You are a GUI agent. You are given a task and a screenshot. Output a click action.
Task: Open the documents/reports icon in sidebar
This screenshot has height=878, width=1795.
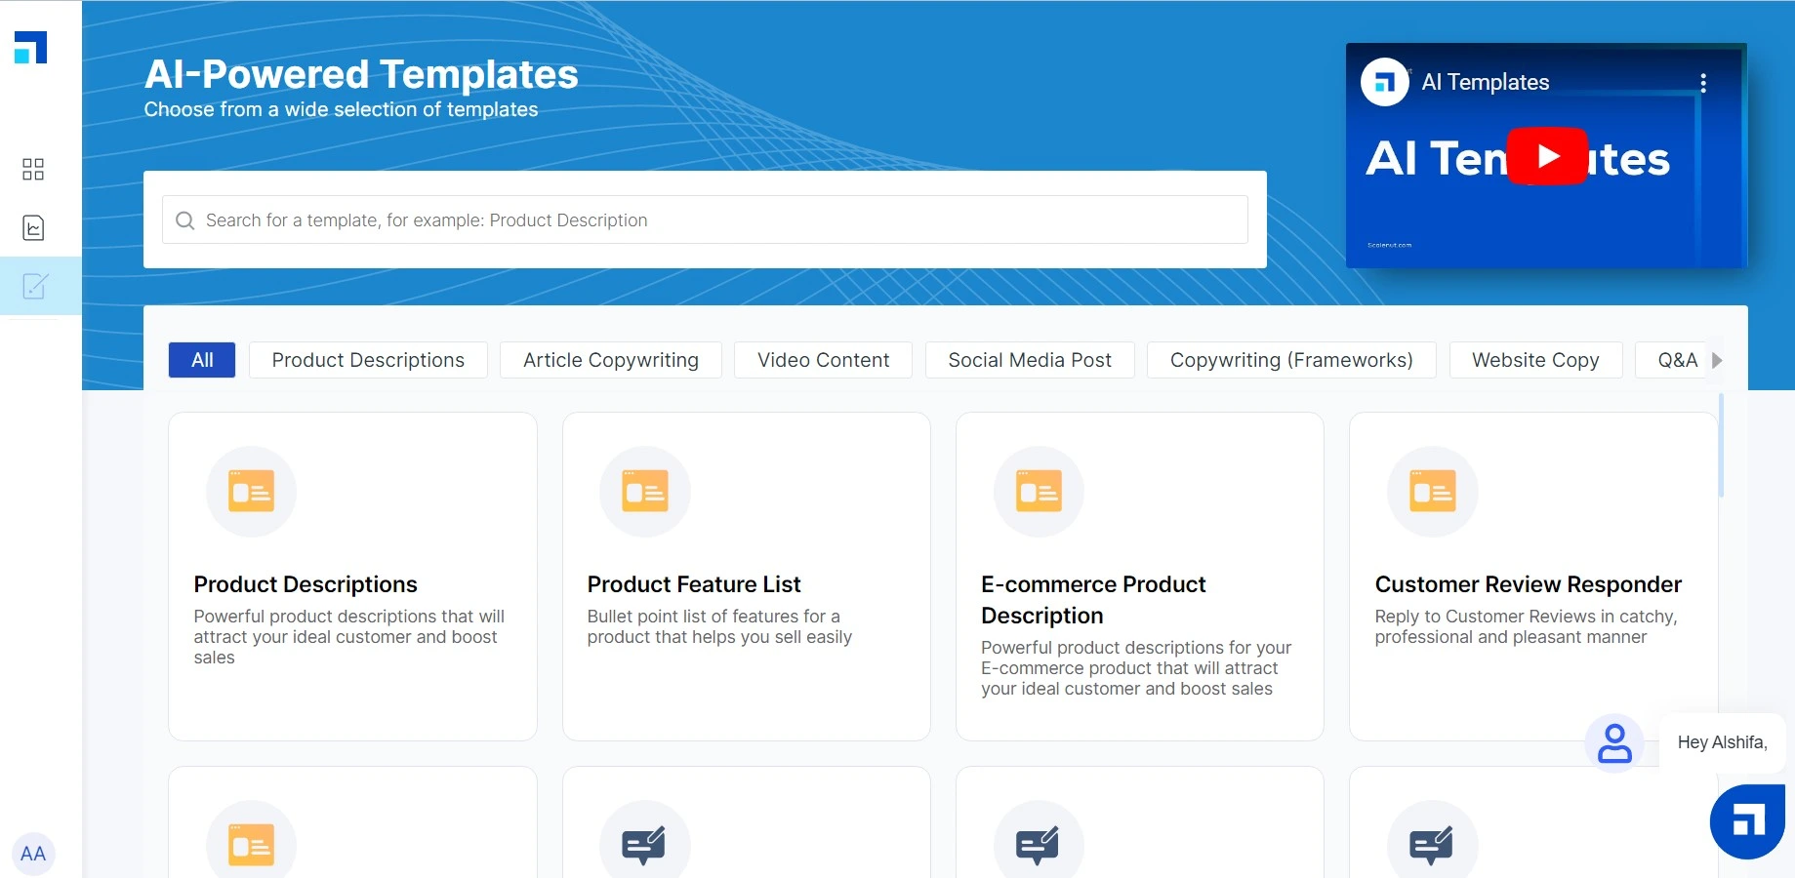point(32,227)
